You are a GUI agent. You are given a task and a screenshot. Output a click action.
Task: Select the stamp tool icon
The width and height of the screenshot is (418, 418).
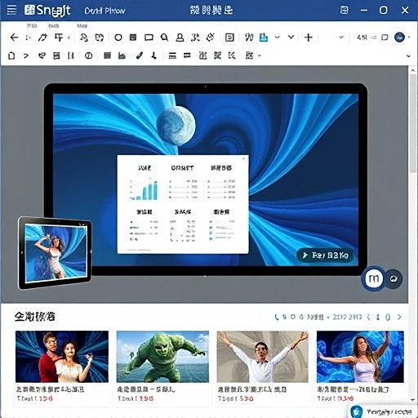[x=180, y=38]
